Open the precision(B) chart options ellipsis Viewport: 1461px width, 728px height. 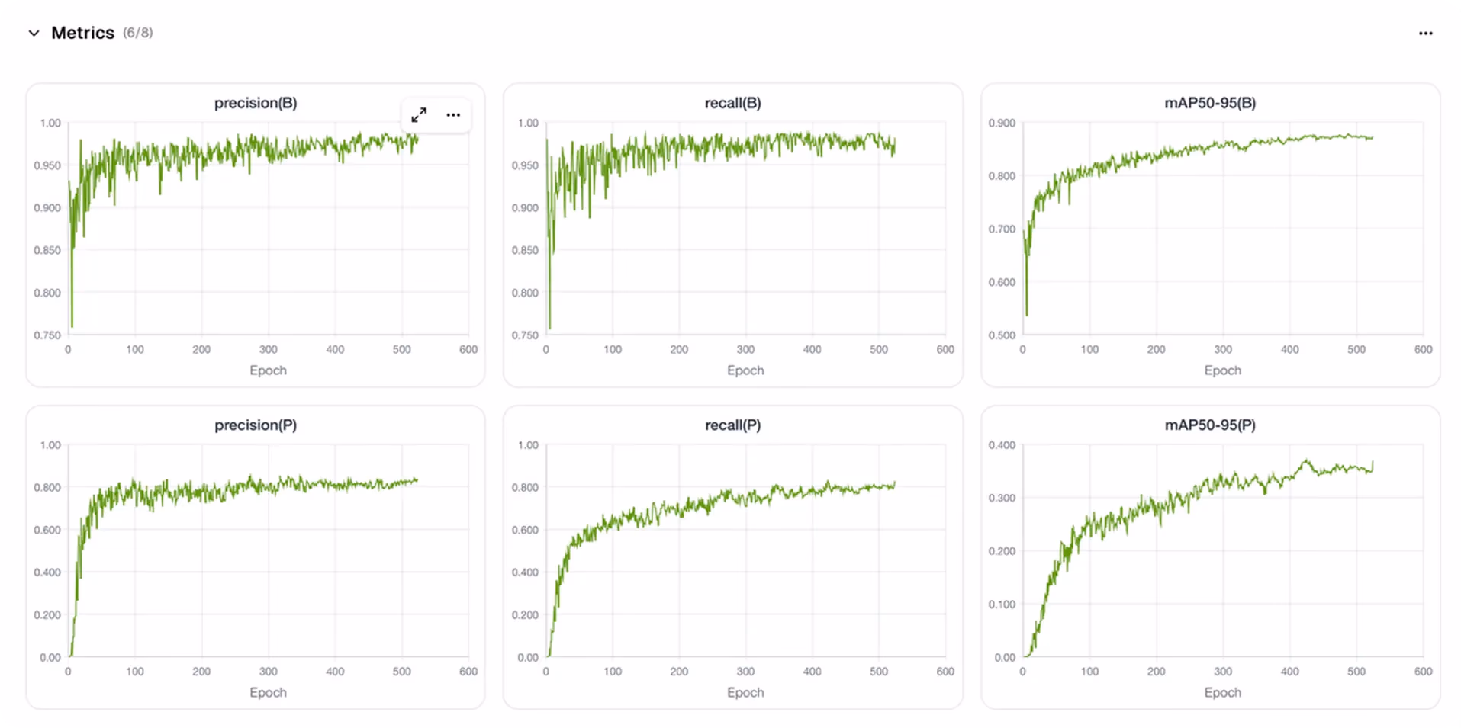pos(453,115)
